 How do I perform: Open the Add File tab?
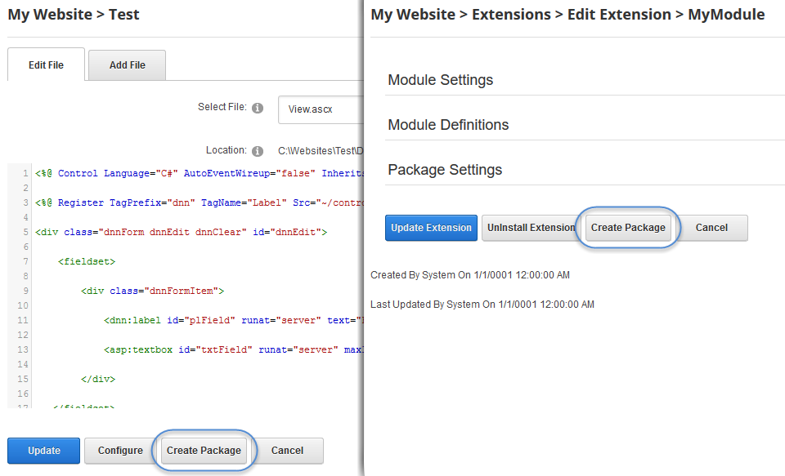click(x=128, y=65)
